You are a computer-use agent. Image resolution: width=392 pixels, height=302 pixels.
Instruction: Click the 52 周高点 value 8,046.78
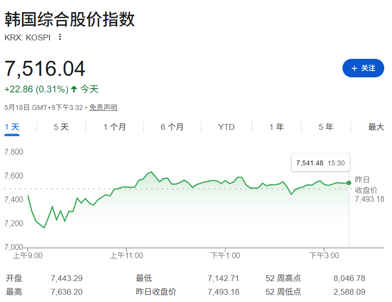[x=349, y=278]
